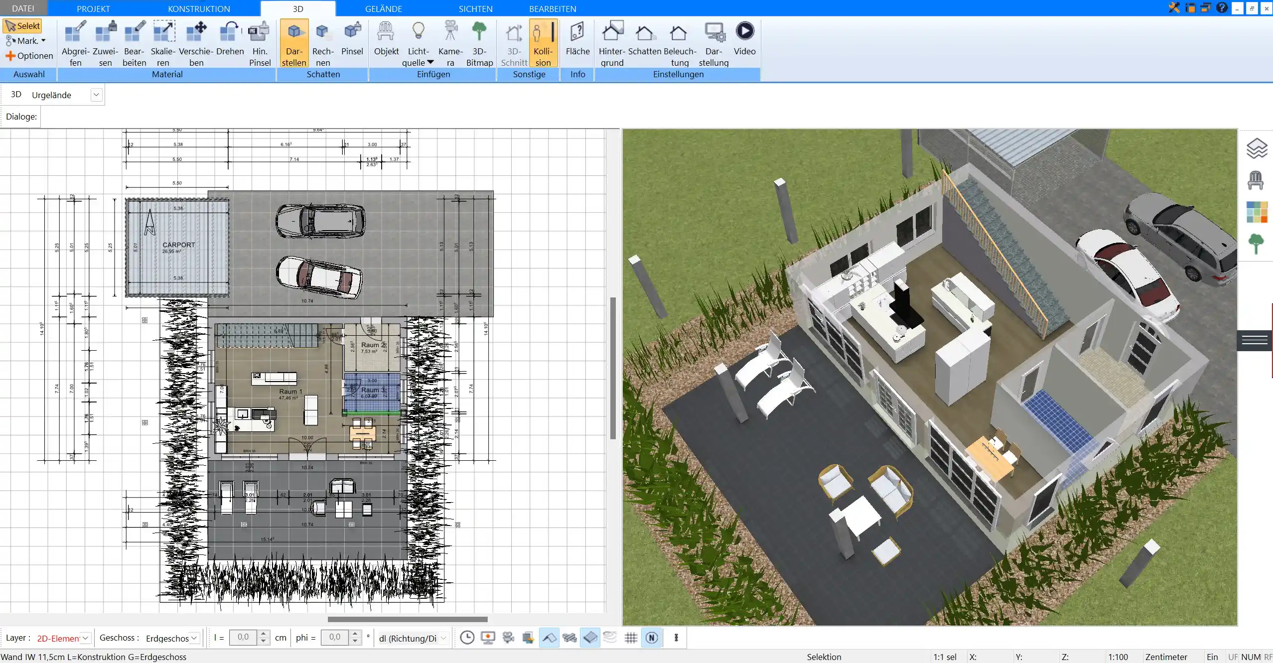Toggle the terrain contour visibility button
This screenshot has height=663, width=1273.
pos(610,638)
